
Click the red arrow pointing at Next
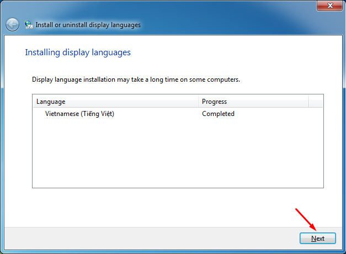click(x=306, y=219)
